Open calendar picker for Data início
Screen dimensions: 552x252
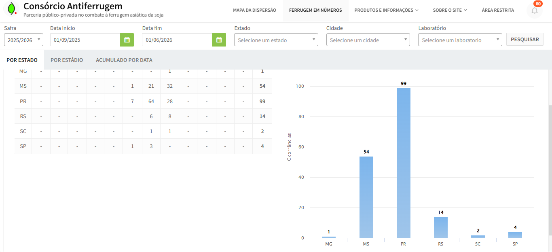pos(127,40)
